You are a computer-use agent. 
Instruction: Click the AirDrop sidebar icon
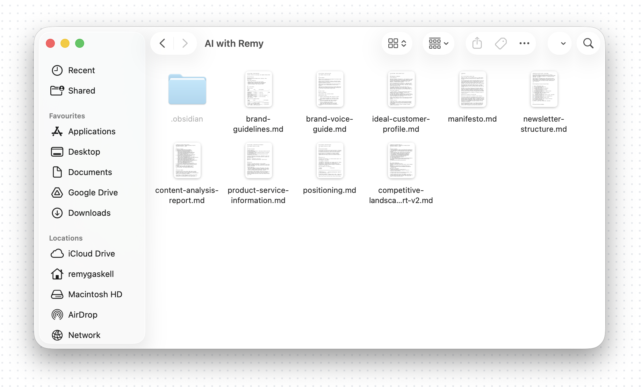[x=57, y=315]
